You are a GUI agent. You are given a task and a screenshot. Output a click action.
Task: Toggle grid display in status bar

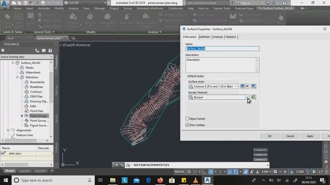click(189, 172)
